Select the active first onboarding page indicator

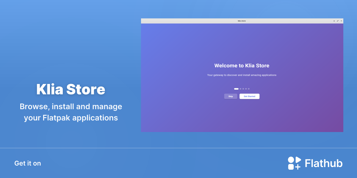(236, 89)
